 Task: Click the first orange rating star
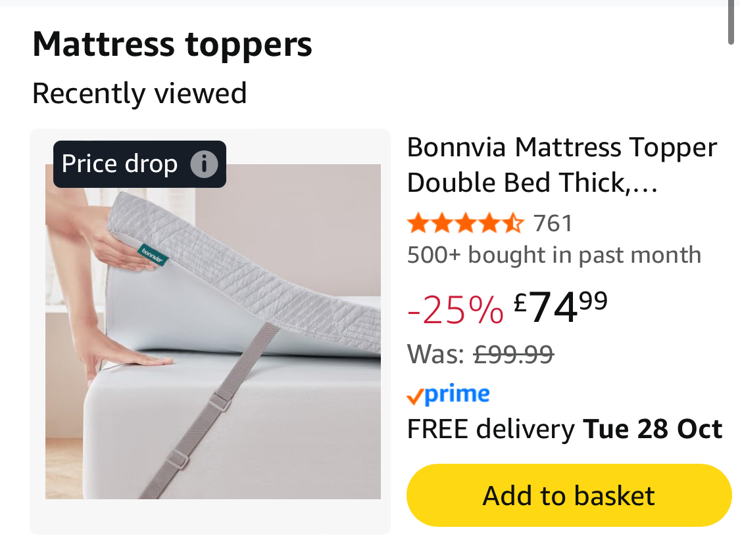point(417,224)
